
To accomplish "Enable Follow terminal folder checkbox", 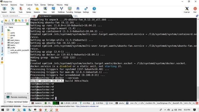I will coord(5,102).
